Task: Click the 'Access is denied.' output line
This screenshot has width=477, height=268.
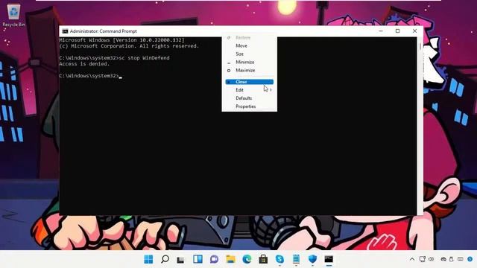Action: (84, 64)
